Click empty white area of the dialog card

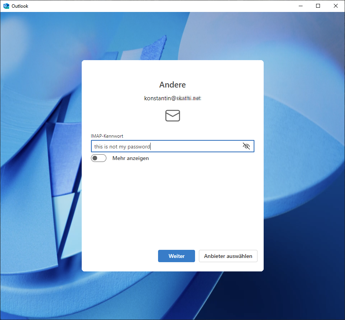coord(172,204)
